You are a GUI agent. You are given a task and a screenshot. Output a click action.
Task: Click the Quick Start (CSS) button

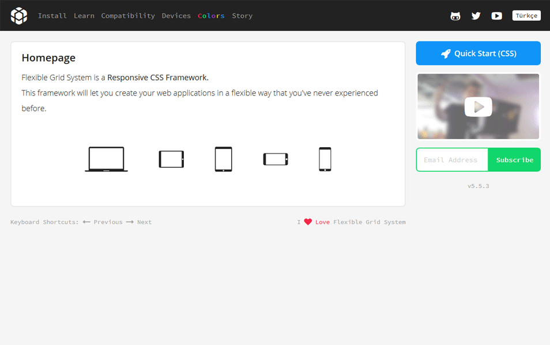pyautogui.click(x=478, y=53)
